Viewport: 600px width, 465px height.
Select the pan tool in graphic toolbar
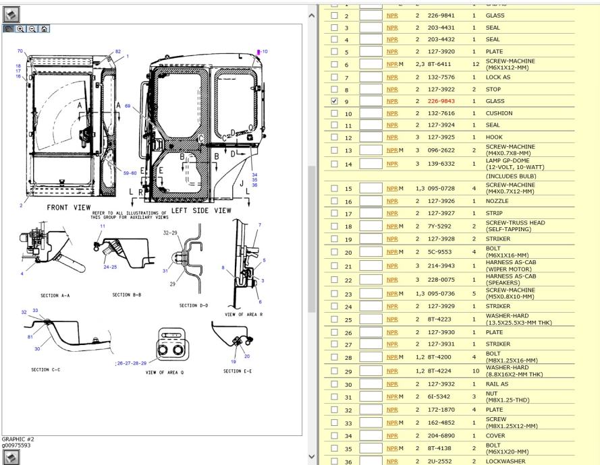coord(8,29)
